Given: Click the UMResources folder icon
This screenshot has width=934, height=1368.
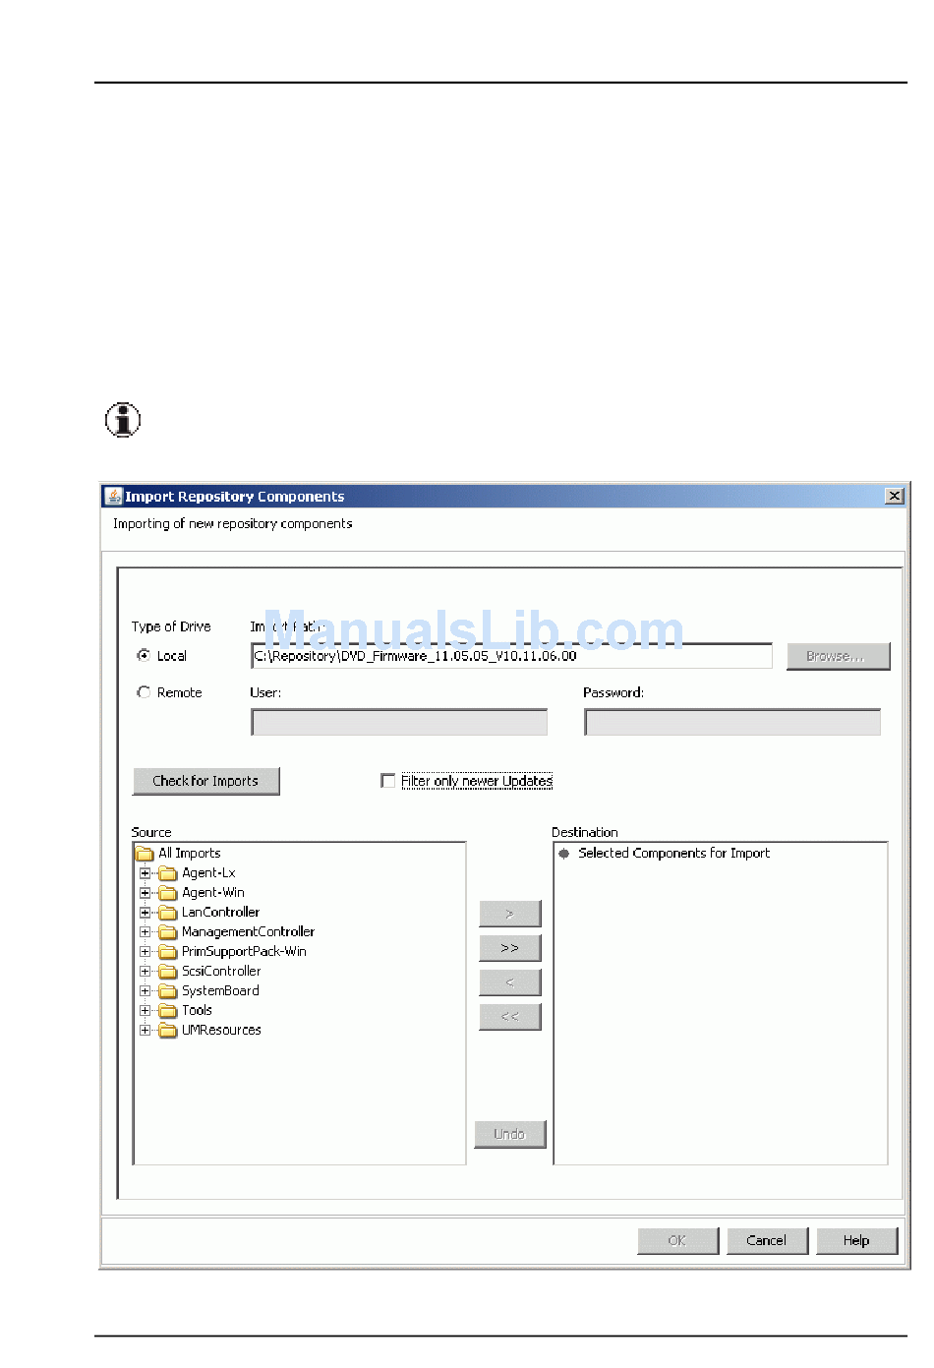Looking at the screenshot, I should pyautogui.click(x=168, y=1031).
